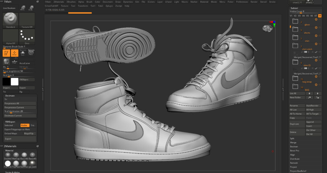Adjust the % of decimation slider
Screen dimensions: 327x173
point(20,112)
